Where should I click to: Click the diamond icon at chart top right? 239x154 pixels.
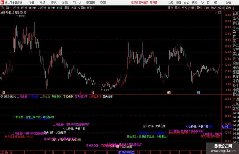point(216,13)
